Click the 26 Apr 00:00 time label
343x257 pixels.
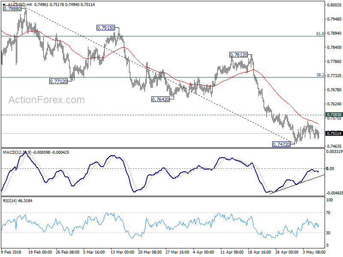click(x=287, y=252)
